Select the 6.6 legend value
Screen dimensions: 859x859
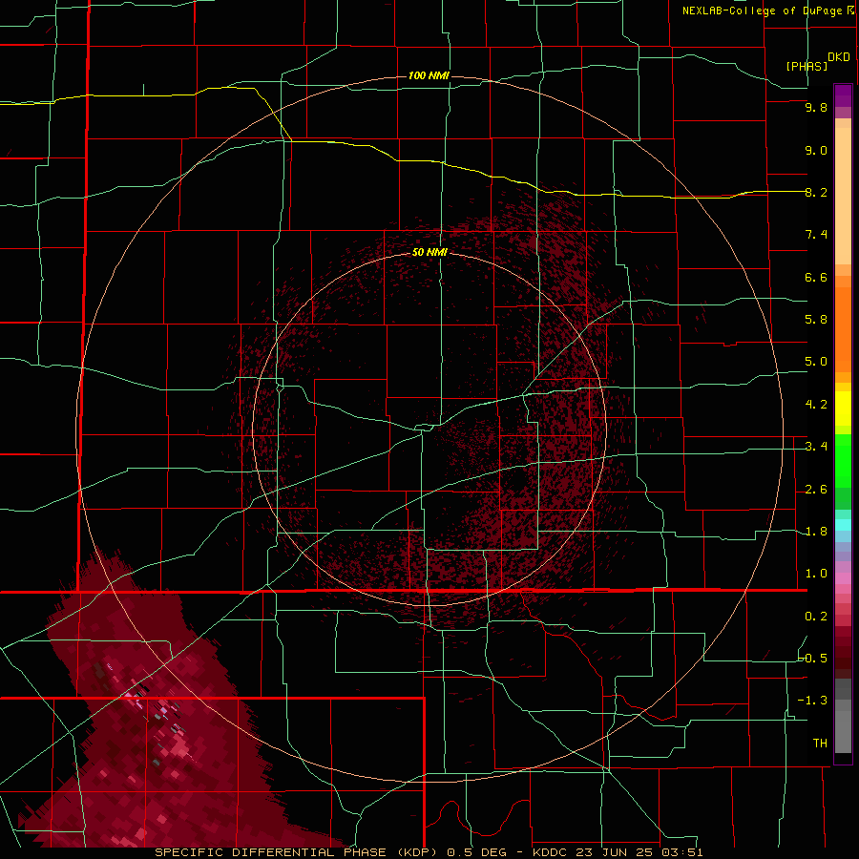pos(816,277)
